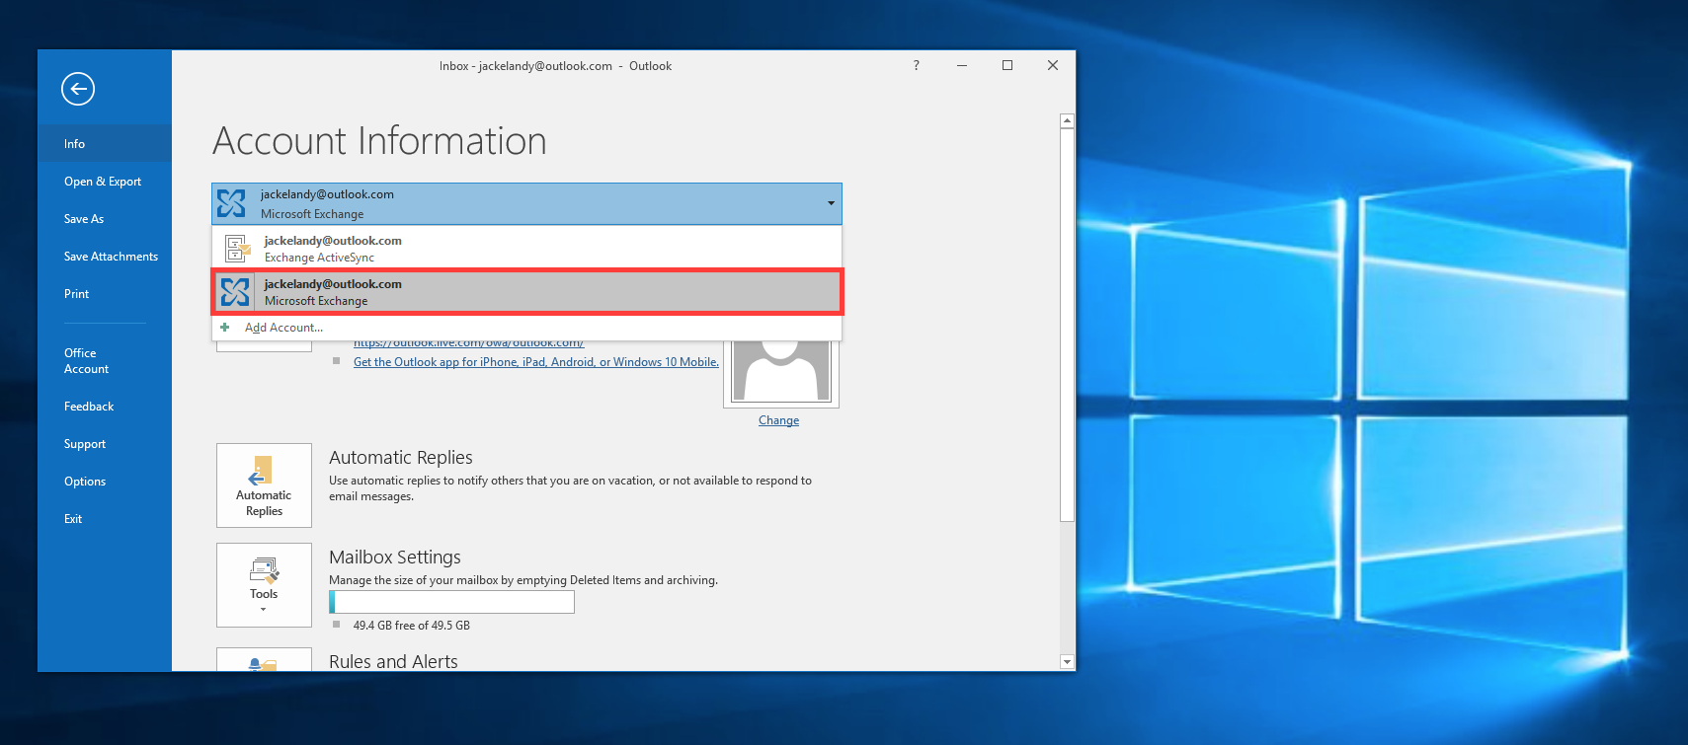Click the green plus Add Account icon
The width and height of the screenshot is (1688, 745).
coord(225,328)
